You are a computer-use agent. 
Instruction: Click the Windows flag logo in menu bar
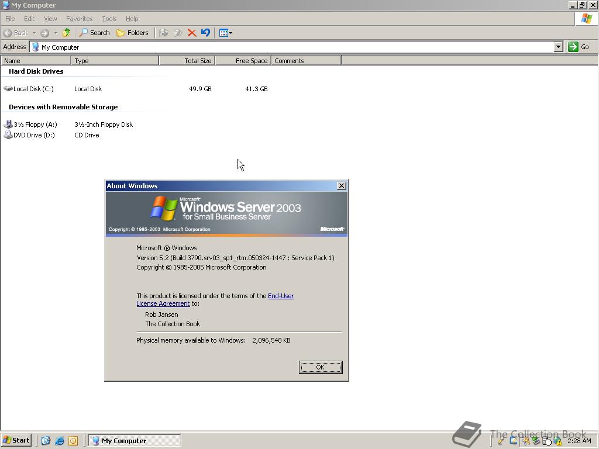coord(586,19)
